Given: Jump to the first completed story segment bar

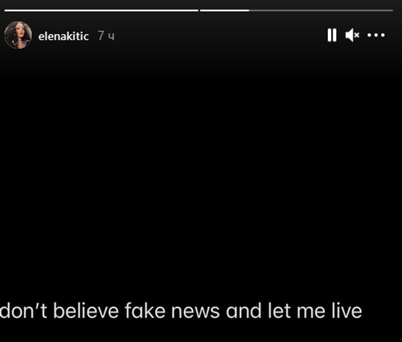Looking at the screenshot, I should point(102,11).
